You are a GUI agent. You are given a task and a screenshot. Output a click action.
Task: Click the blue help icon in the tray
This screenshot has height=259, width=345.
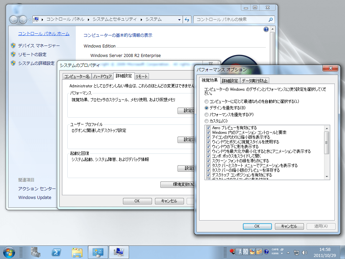(x=266, y=252)
